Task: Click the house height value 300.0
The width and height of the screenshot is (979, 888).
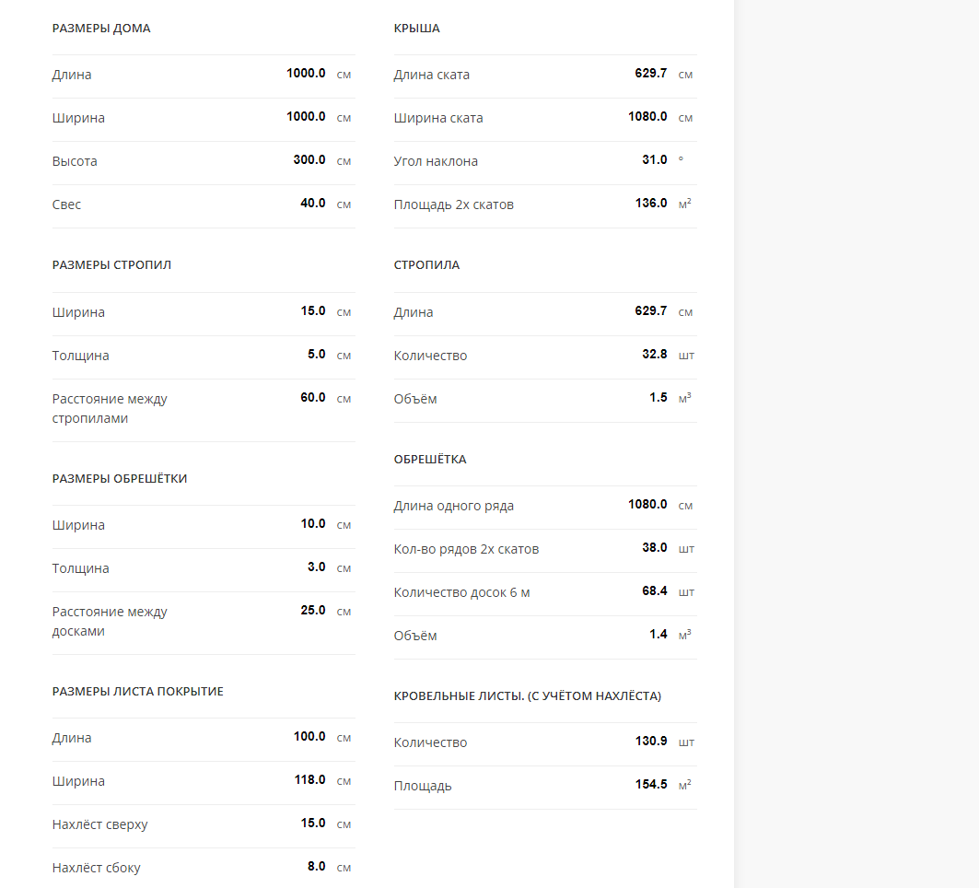Action: click(x=309, y=160)
